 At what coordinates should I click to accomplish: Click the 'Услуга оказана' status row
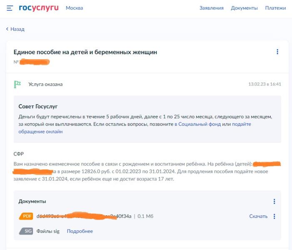pyautogui.click(x=147, y=84)
